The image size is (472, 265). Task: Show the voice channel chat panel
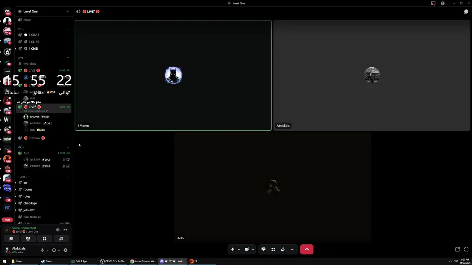point(466,11)
